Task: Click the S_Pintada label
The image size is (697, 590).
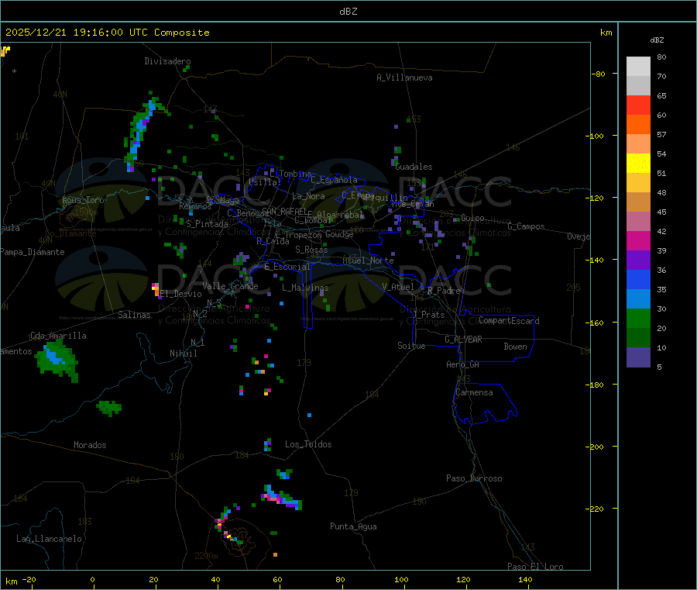Action: 207,224
